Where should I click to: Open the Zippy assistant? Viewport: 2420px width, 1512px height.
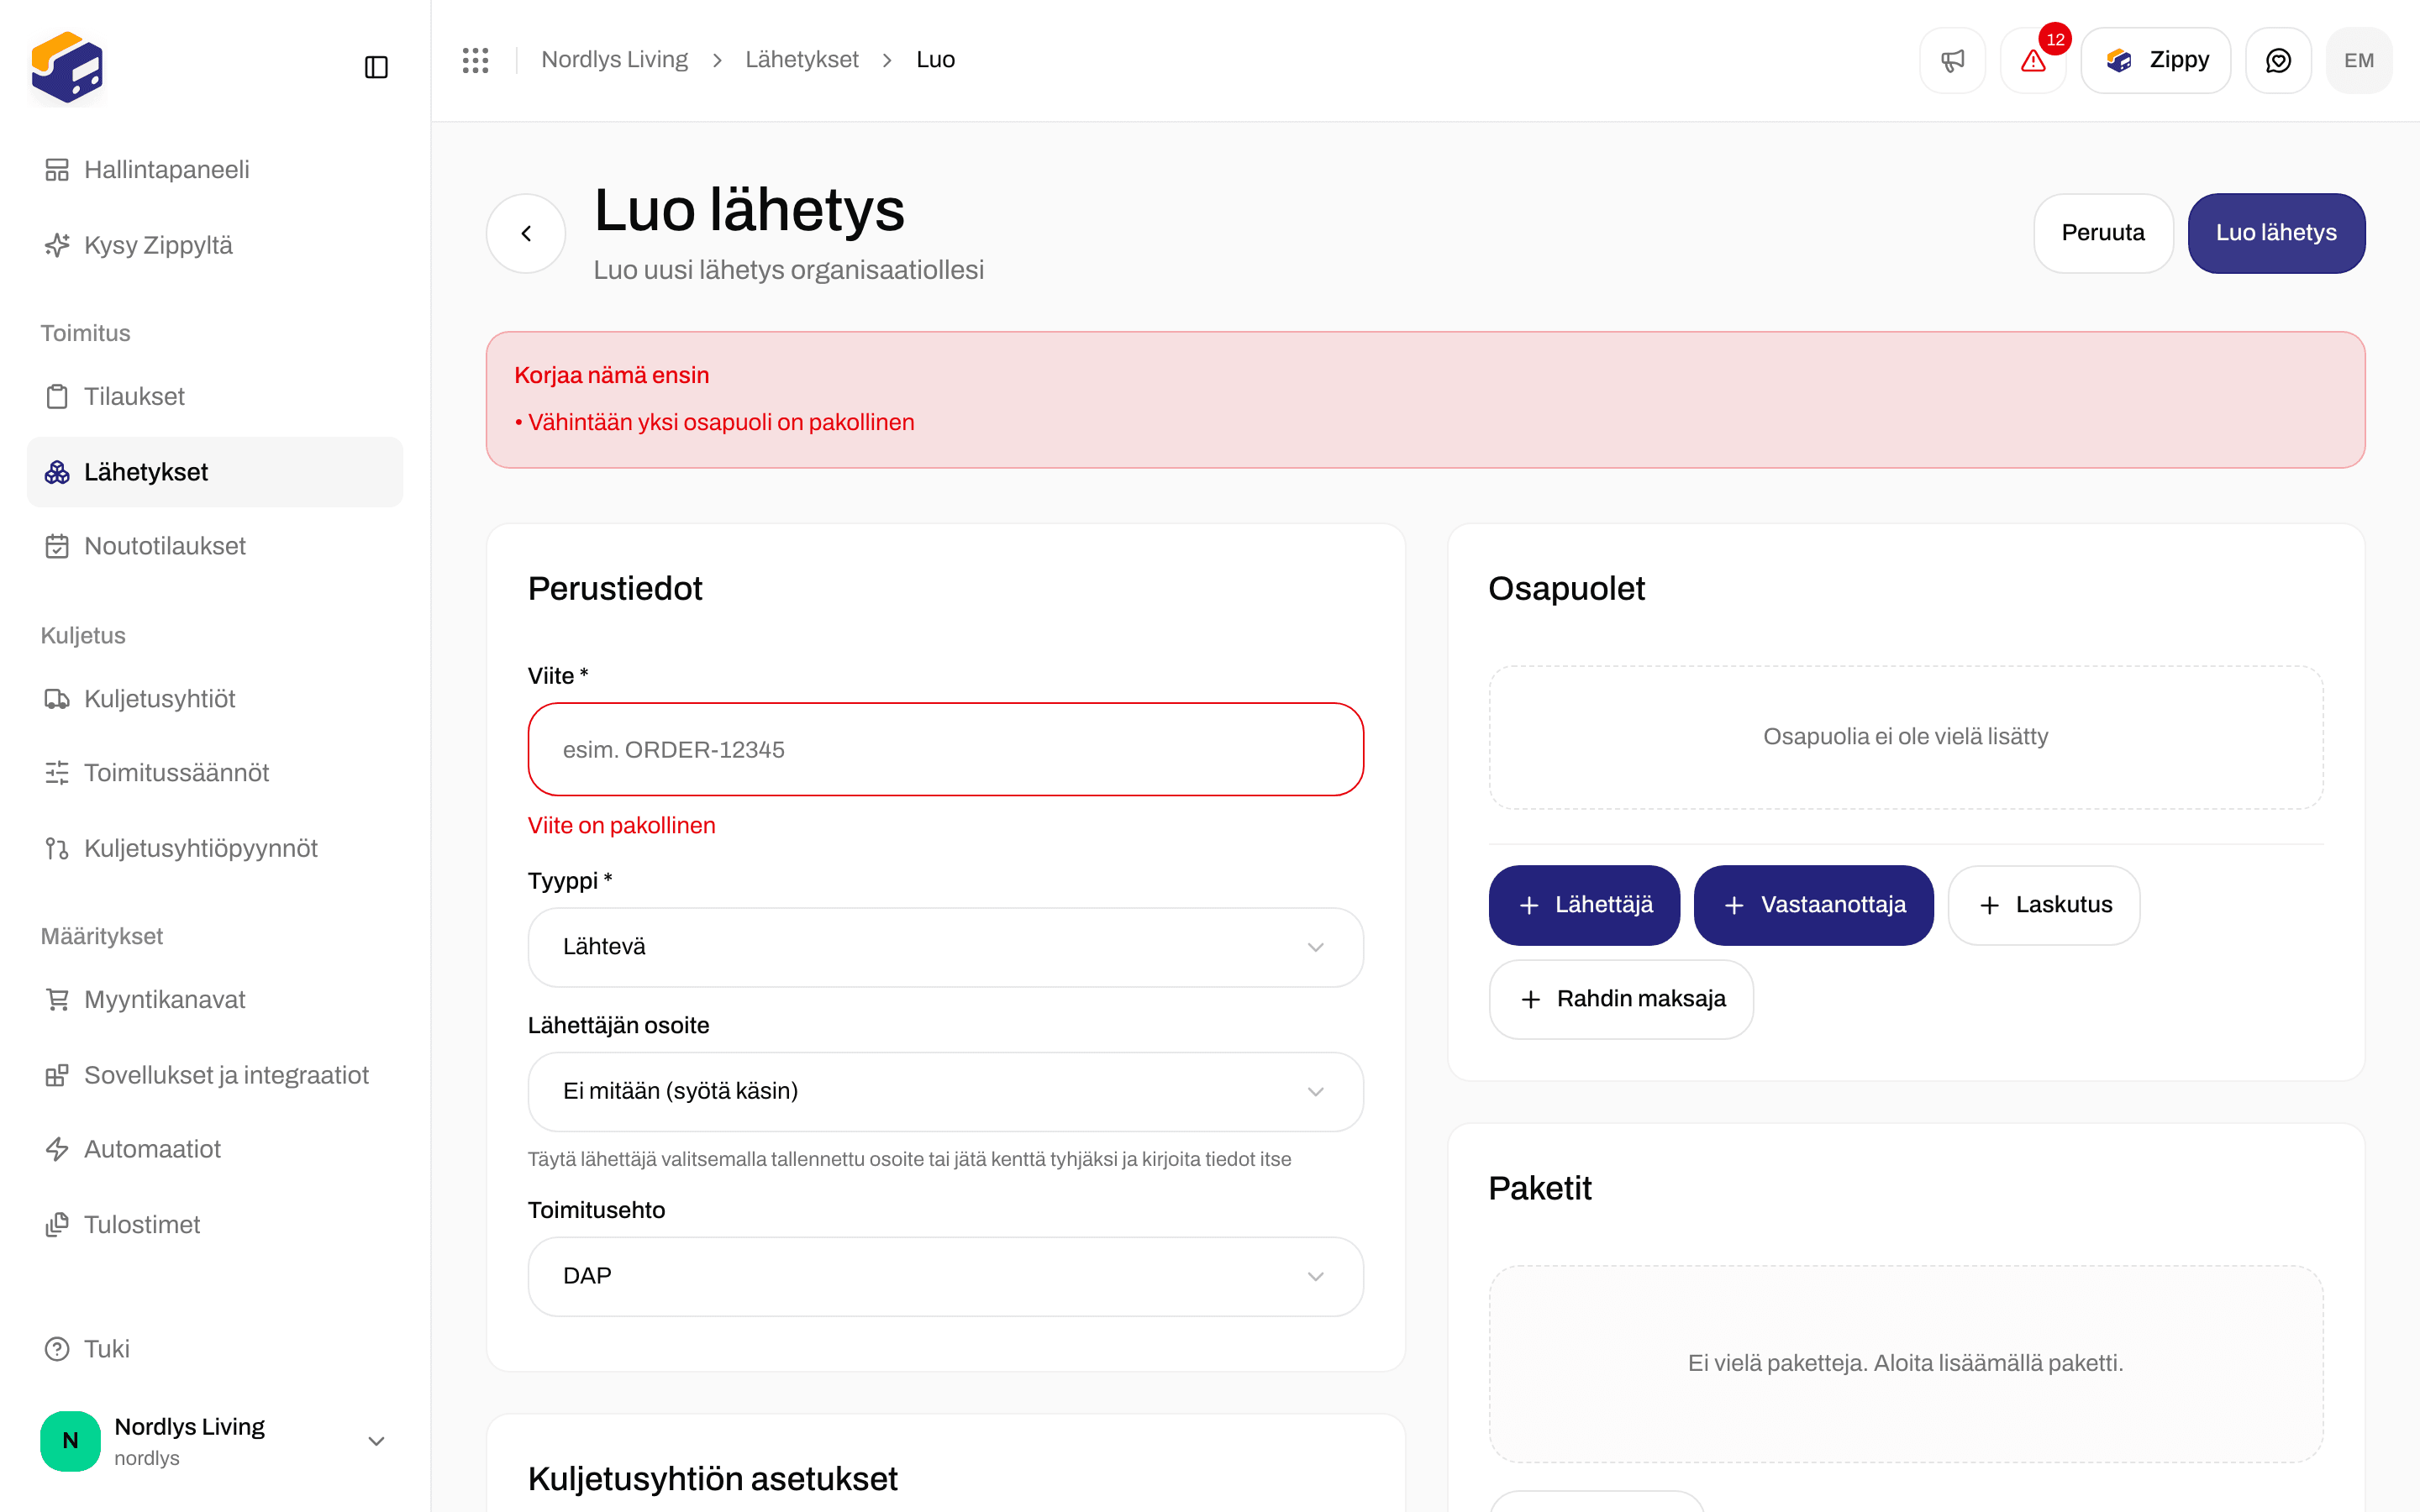pyautogui.click(x=2156, y=60)
